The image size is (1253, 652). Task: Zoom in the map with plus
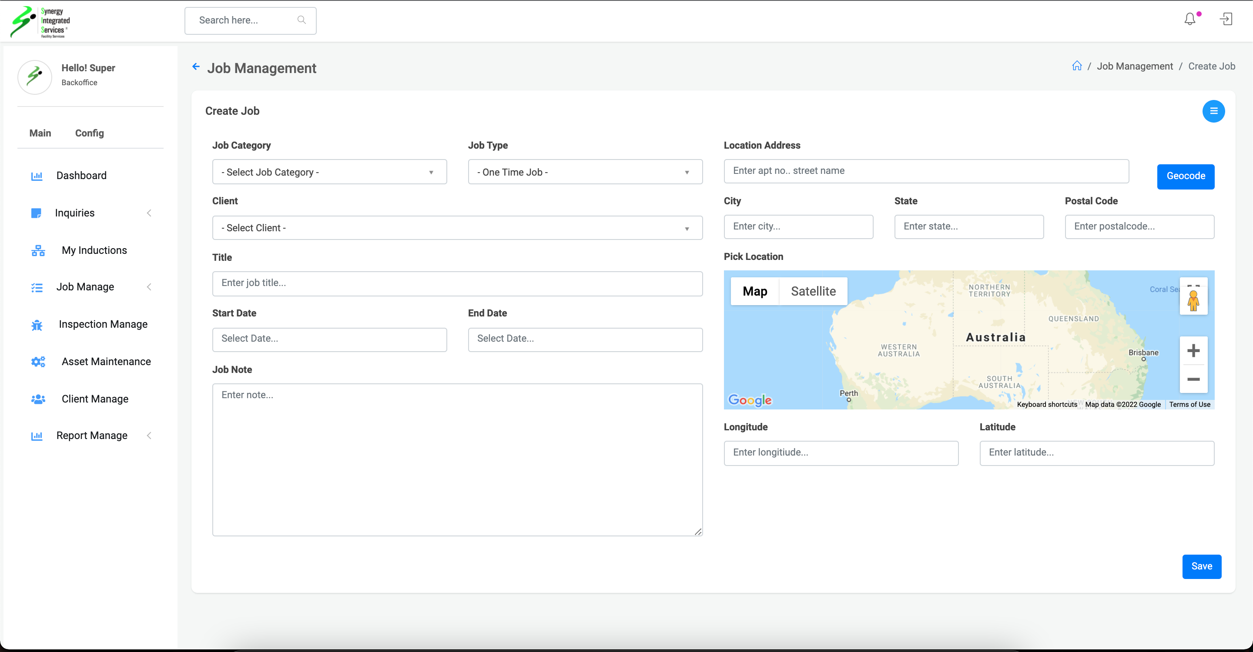(1193, 351)
